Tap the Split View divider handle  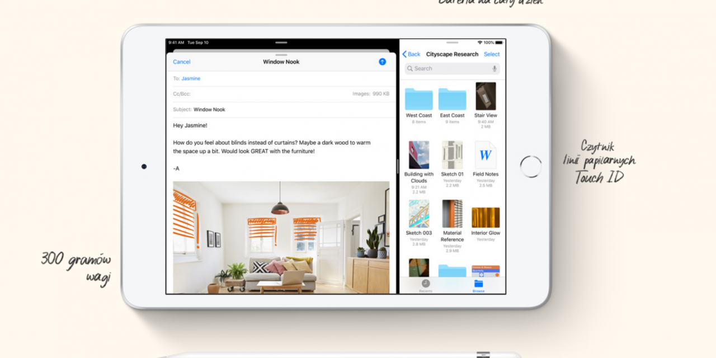[x=398, y=168]
